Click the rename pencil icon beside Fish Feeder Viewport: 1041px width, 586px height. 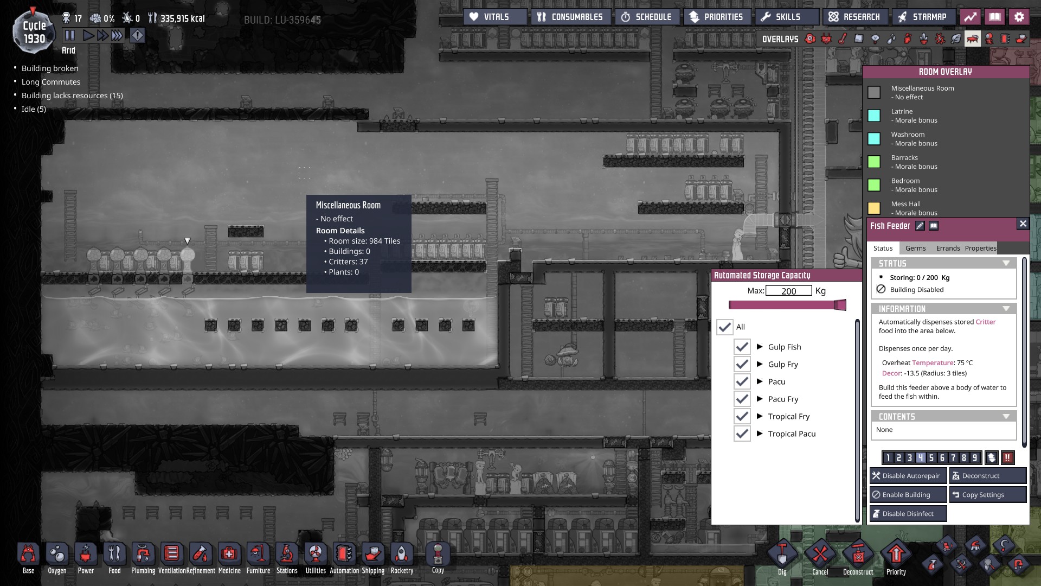tap(920, 226)
